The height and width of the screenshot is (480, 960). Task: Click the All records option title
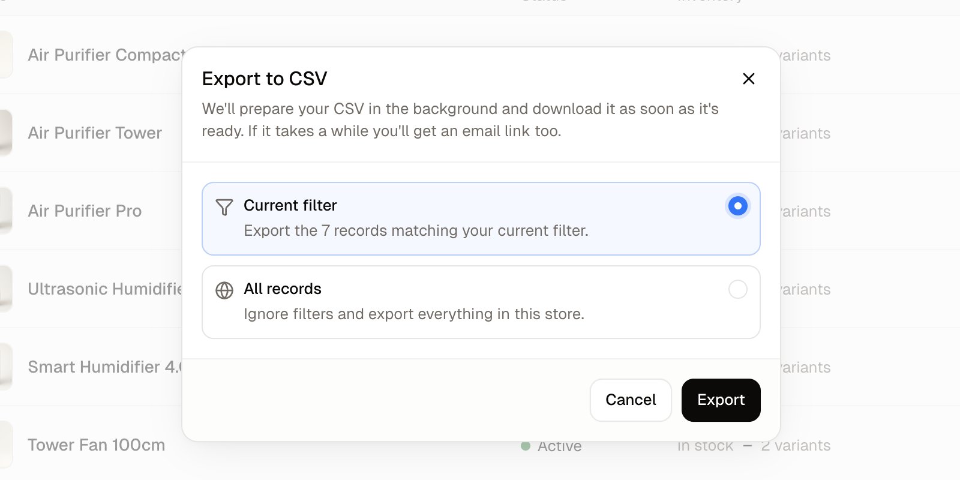[283, 289]
